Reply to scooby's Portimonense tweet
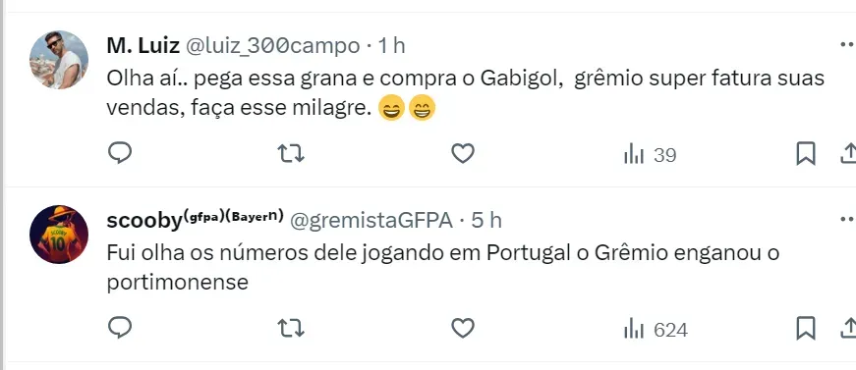 pos(120,329)
